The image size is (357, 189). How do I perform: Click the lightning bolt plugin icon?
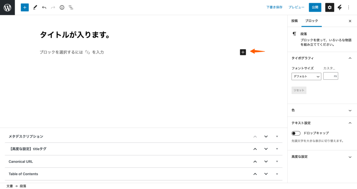point(340,7)
